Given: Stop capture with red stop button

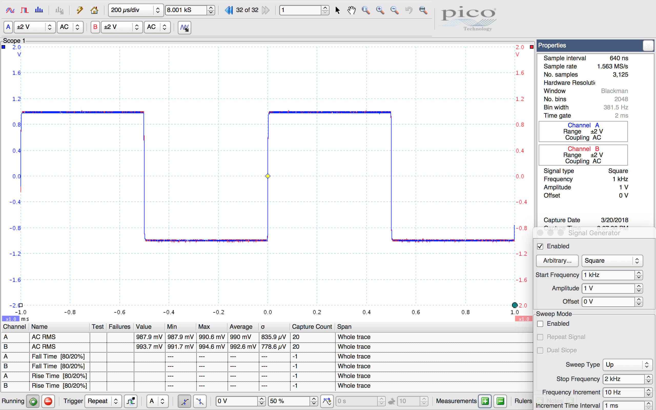Looking at the screenshot, I should click(48, 401).
